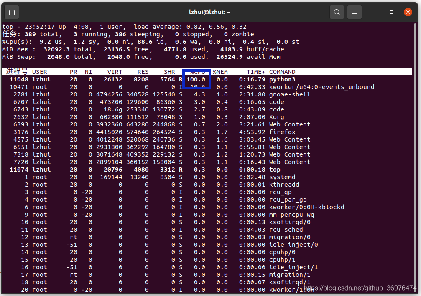Click the %MEM column header
The width and height of the screenshot is (421, 296).
point(220,72)
